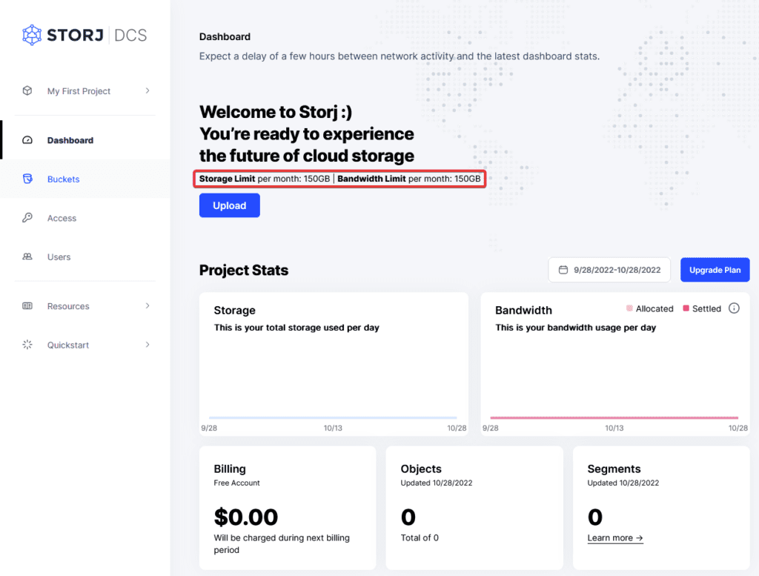Viewport: 759px width, 576px height.
Task: Open the Bandwidth info circle icon
Action: [734, 308]
